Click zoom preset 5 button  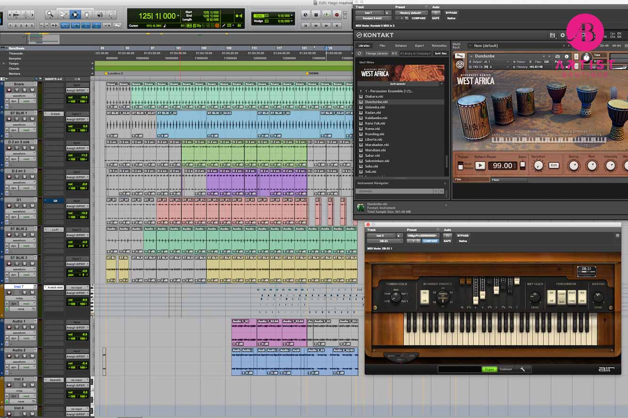pyautogui.click(x=32, y=25)
